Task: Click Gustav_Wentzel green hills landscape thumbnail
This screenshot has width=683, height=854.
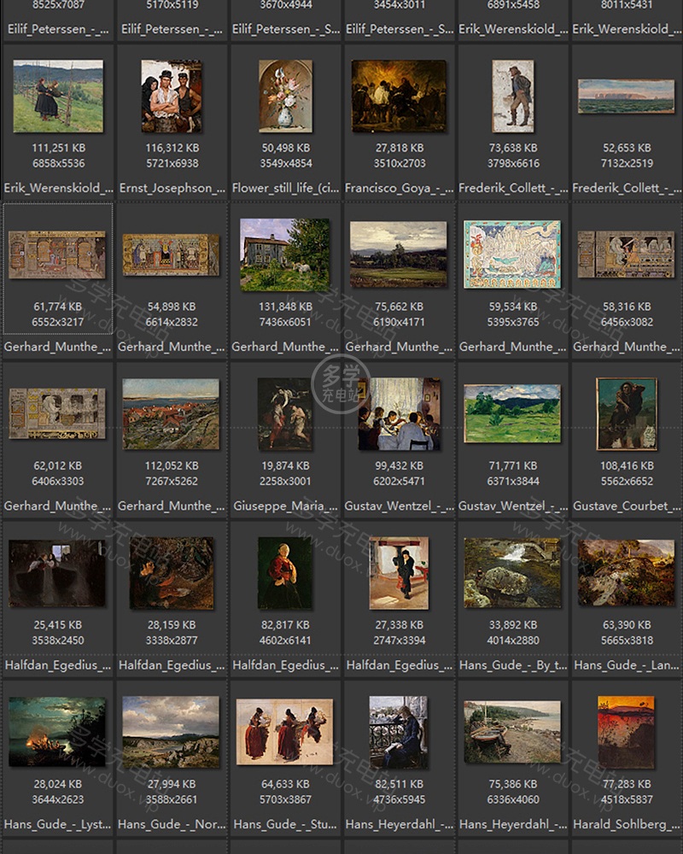Action: [512, 413]
